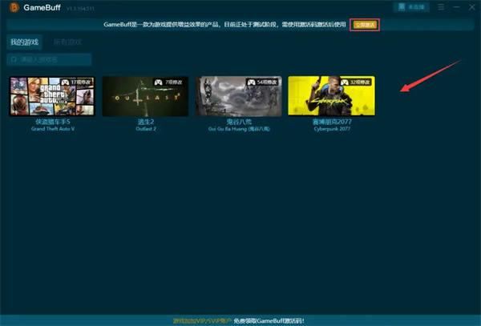Click the yellow activate now button

pyautogui.click(x=365, y=25)
